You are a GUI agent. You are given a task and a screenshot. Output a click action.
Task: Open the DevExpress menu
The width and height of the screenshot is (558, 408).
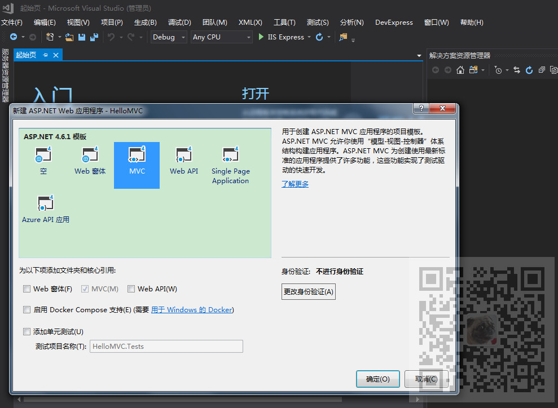[x=393, y=22]
